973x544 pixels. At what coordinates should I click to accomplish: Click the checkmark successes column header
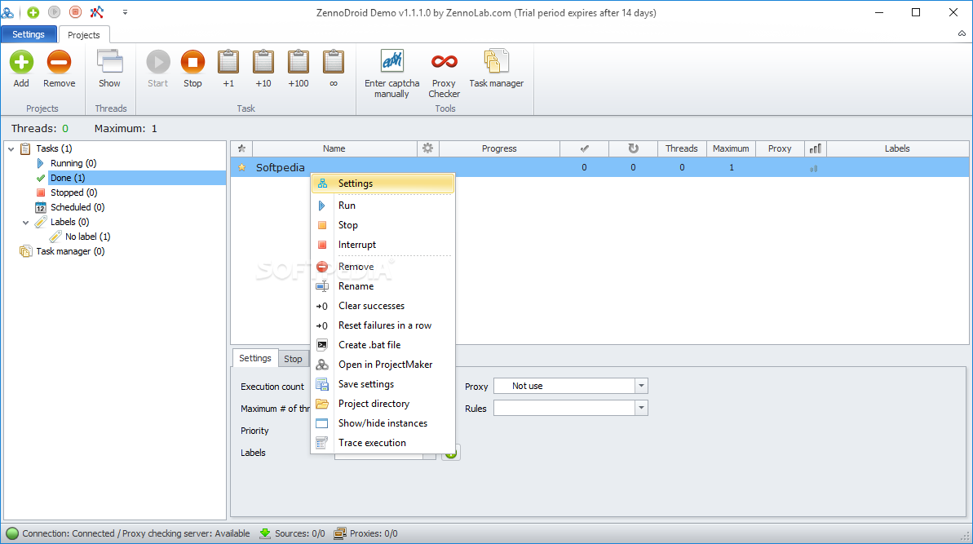tap(585, 149)
